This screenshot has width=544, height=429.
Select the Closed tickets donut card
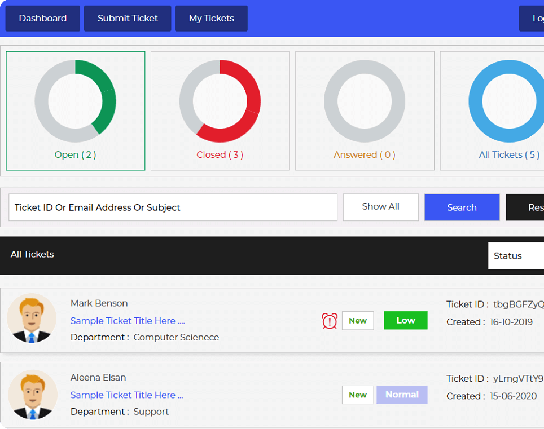[x=220, y=111]
